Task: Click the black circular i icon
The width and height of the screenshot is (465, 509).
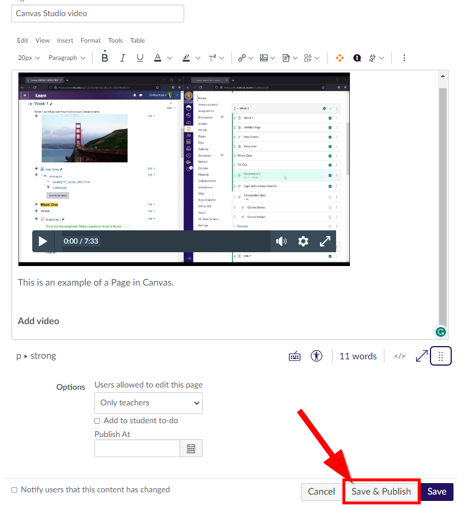Action: click(x=357, y=58)
